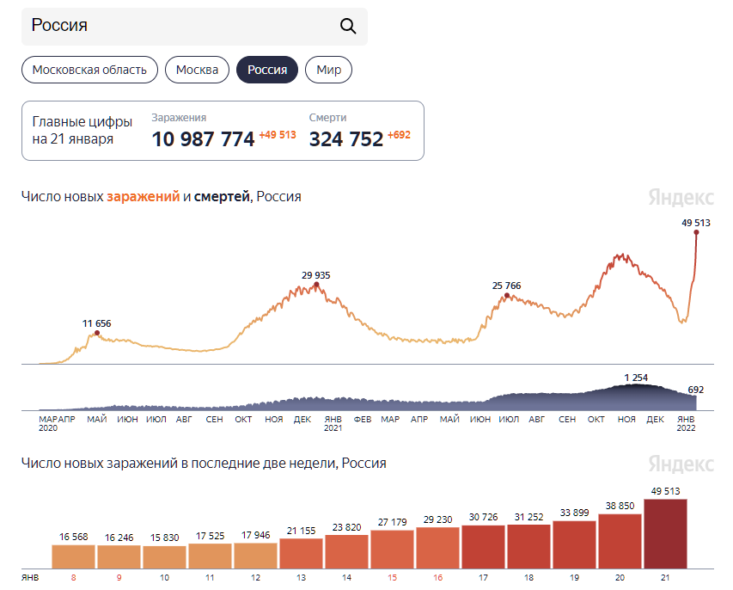Select the Москва region tab
Viewport: 733px width, 590px height.
pos(197,70)
